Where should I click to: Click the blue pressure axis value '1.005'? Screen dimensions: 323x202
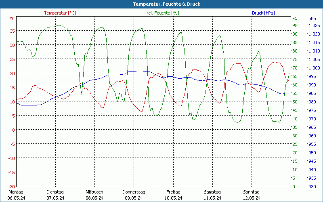pyautogui.click(x=314, y=59)
